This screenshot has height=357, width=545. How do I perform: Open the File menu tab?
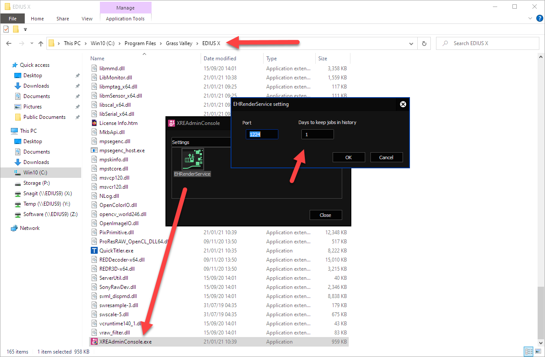point(13,19)
